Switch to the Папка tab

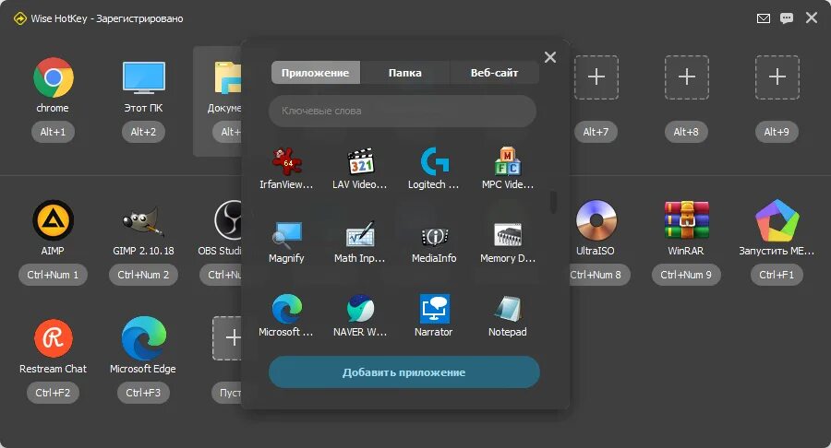(405, 73)
